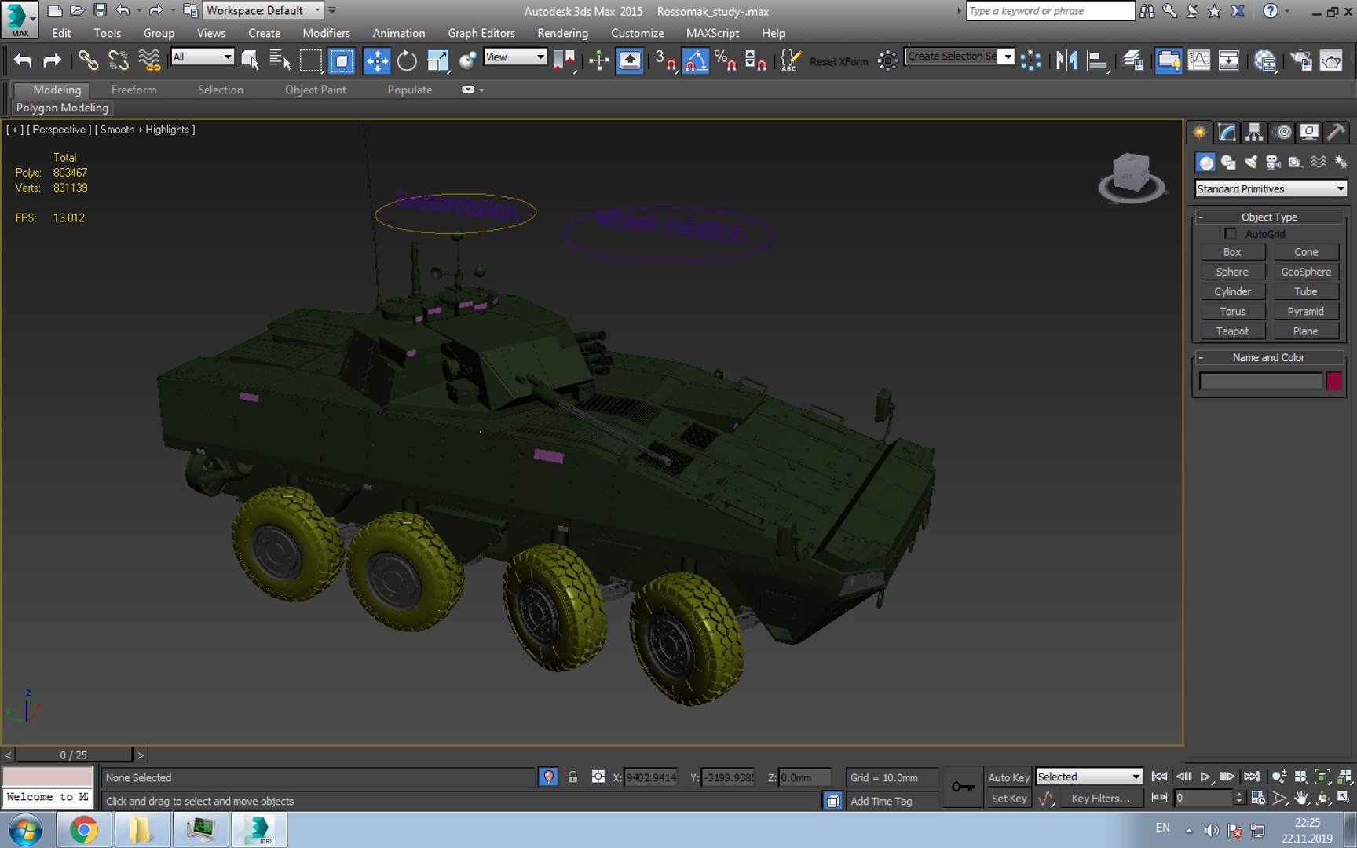Select the Lights category icon
This screenshot has height=848, width=1357.
point(1251,163)
